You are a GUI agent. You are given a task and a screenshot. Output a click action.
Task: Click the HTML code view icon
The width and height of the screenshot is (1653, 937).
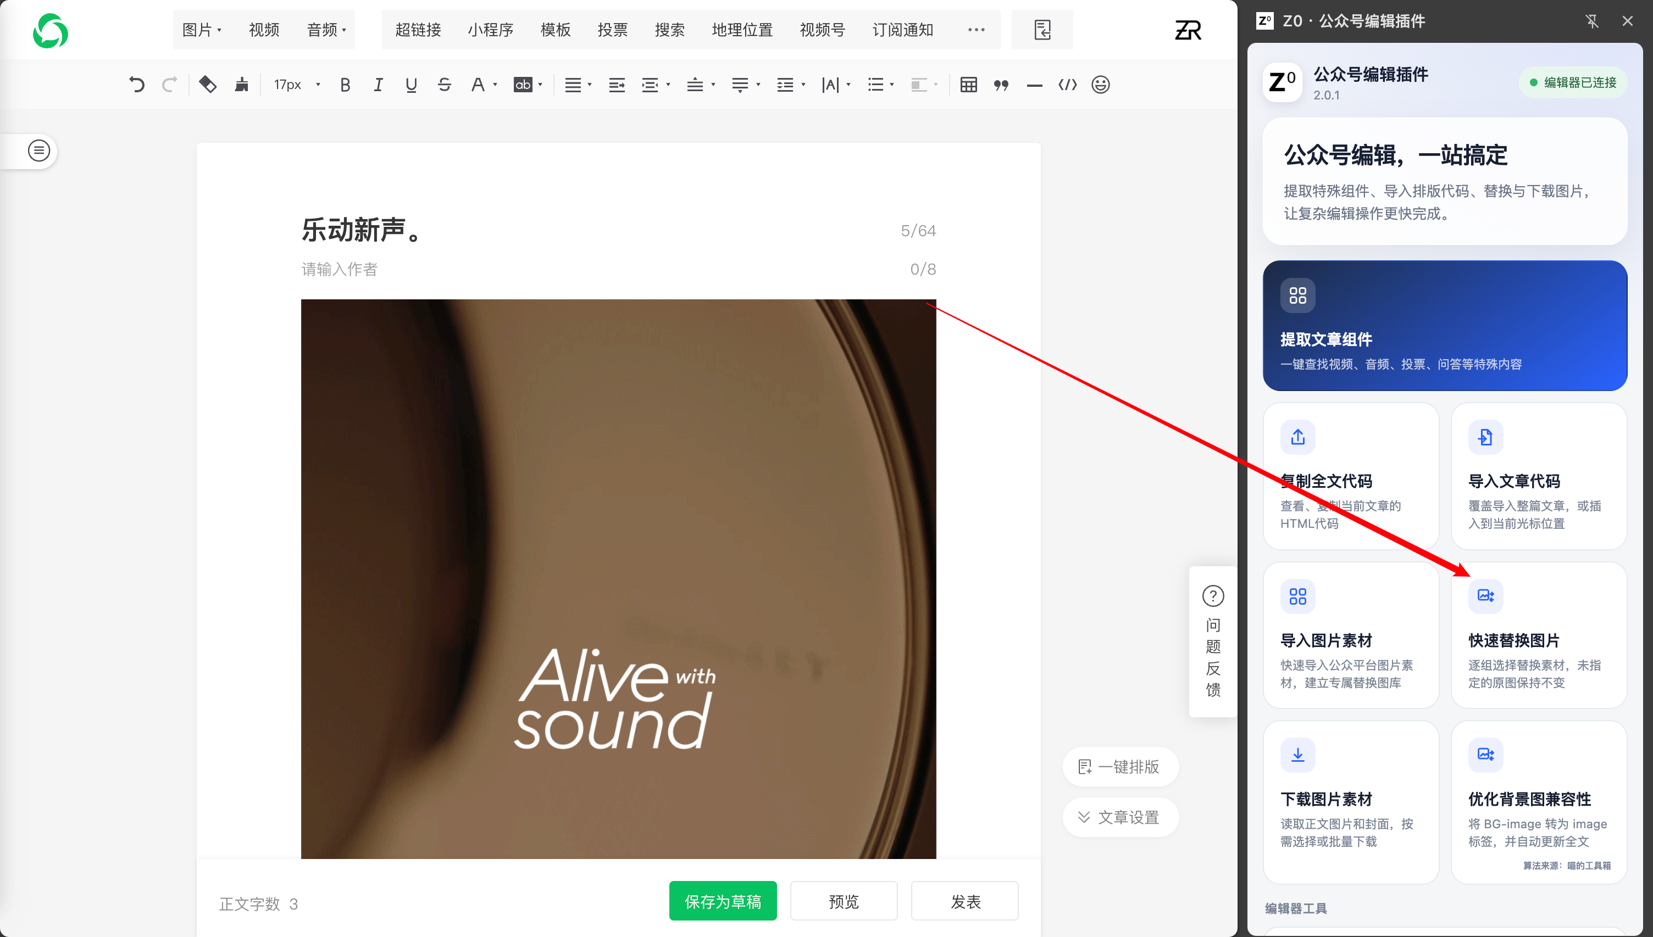pyautogui.click(x=1067, y=84)
